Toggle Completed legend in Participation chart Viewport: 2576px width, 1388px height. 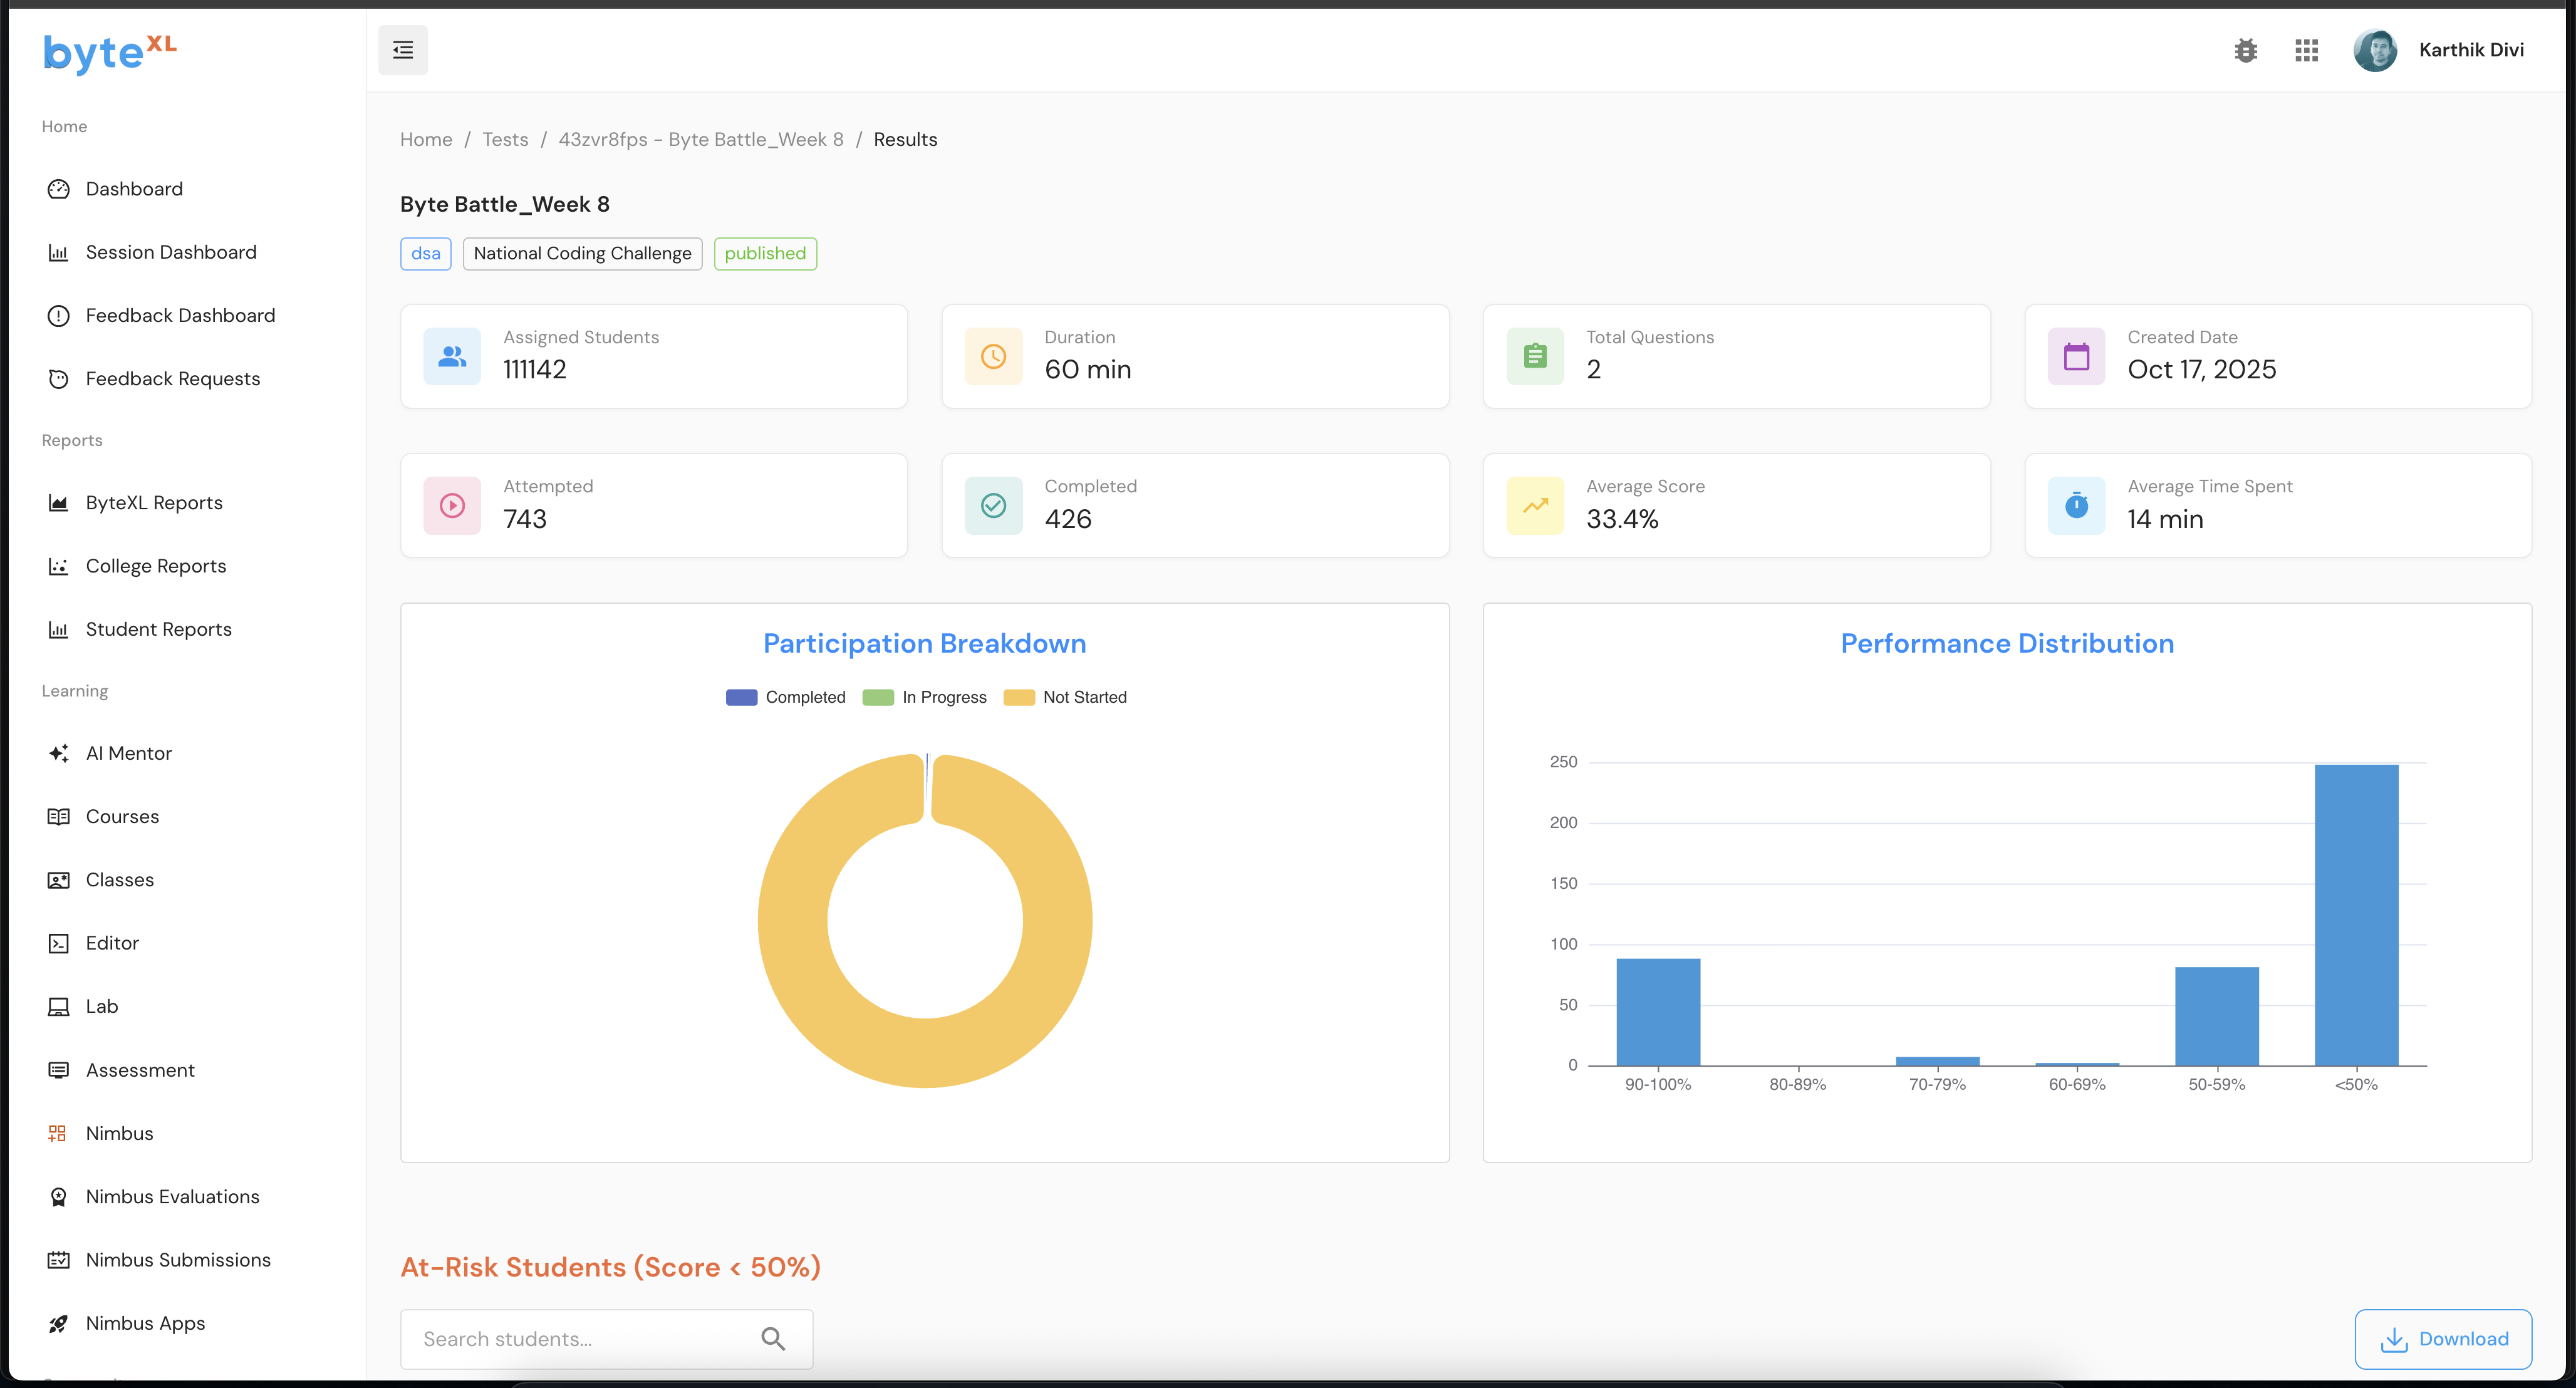786,697
